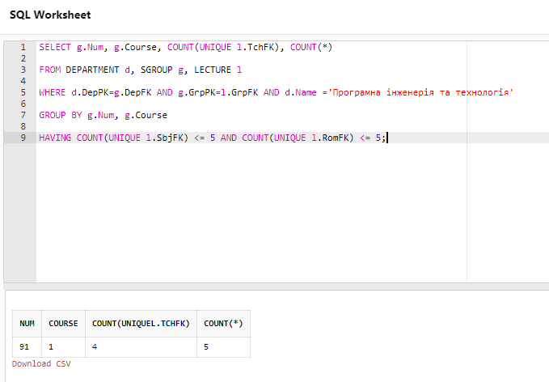
Task: Click line number 3 in the gutter
Action: click(x=23, y=70)
